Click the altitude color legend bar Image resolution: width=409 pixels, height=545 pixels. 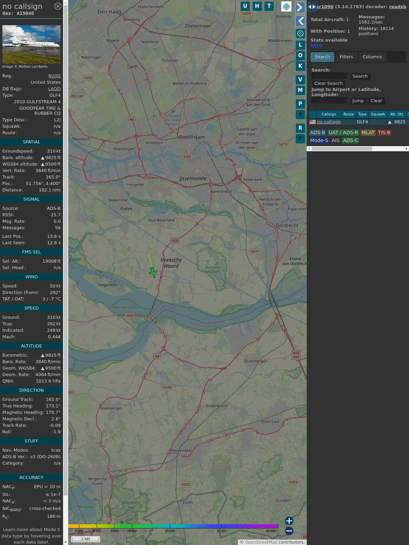(x=173, y=526)
